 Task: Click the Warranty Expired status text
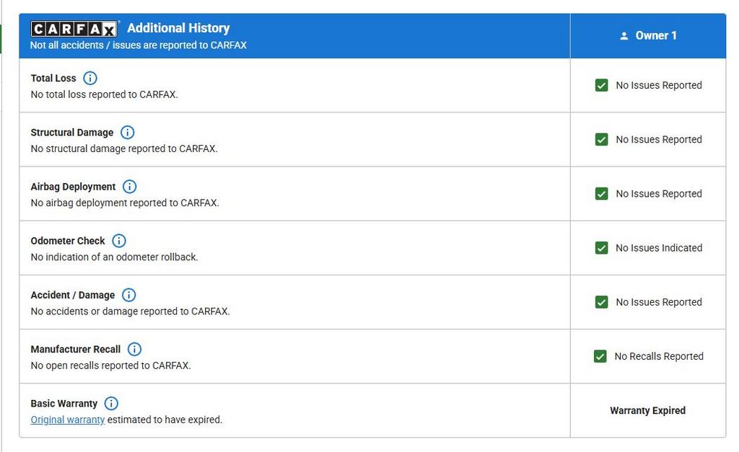(647, 410)
